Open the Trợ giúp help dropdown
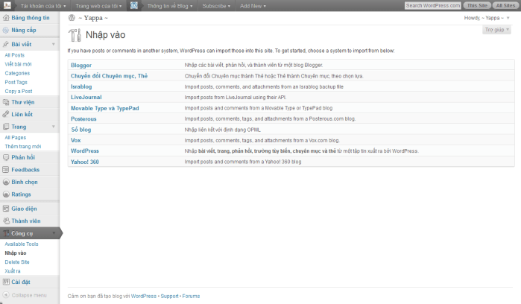Image resolution: width=521 pixels, height=304 pixels. [496, 30]
